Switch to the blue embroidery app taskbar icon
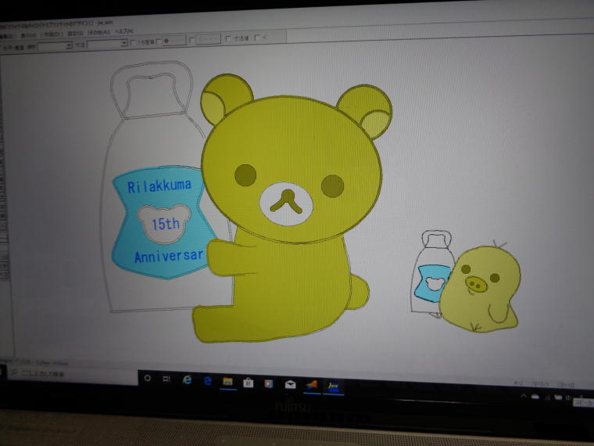Image resolution: width=594 pixels, height=446 pixels. click(x=334, y=387)
